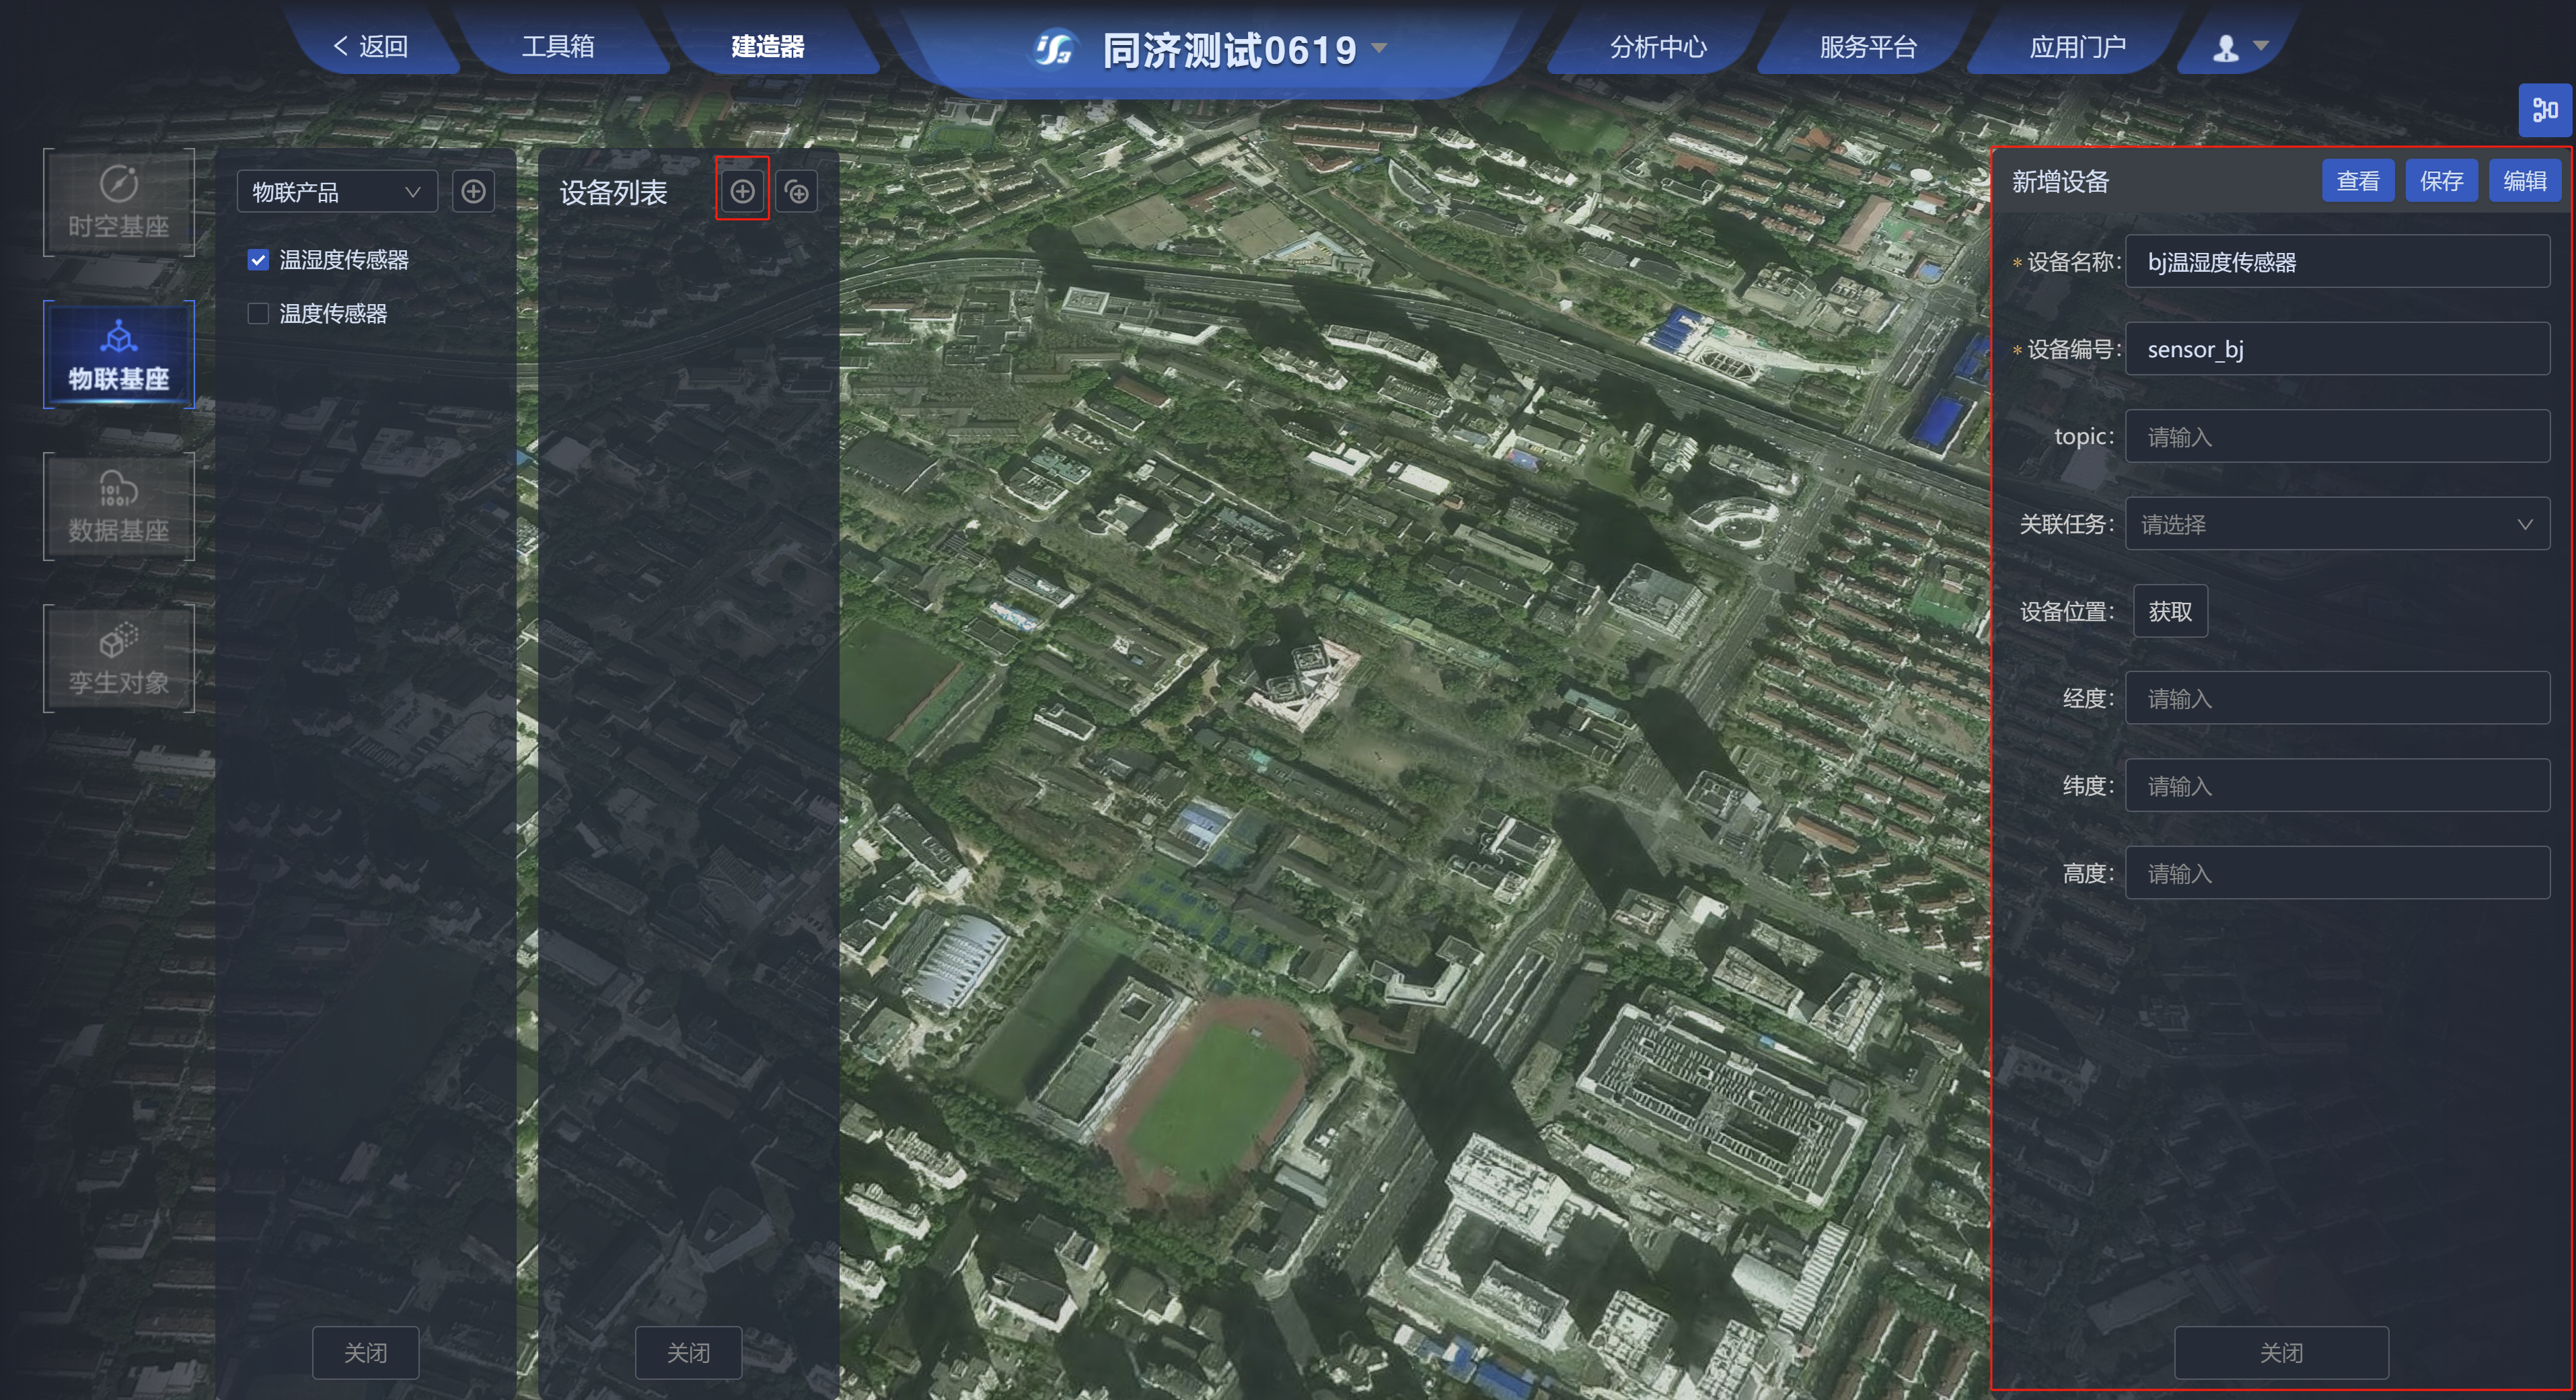Select the 物联基座 sidebar module
Image resolution: width=2576 pixels, height=1400 pixels.
click(x=118, y=355)
